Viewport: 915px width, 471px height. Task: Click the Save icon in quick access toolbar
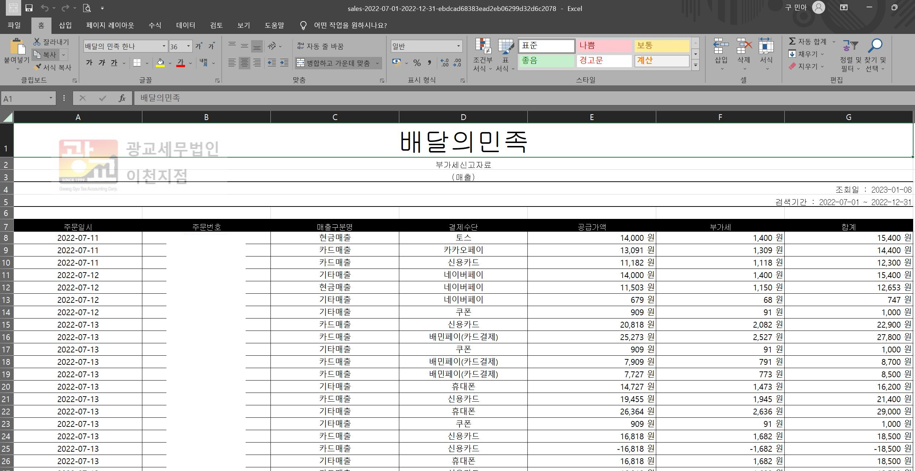pos(29,8)
